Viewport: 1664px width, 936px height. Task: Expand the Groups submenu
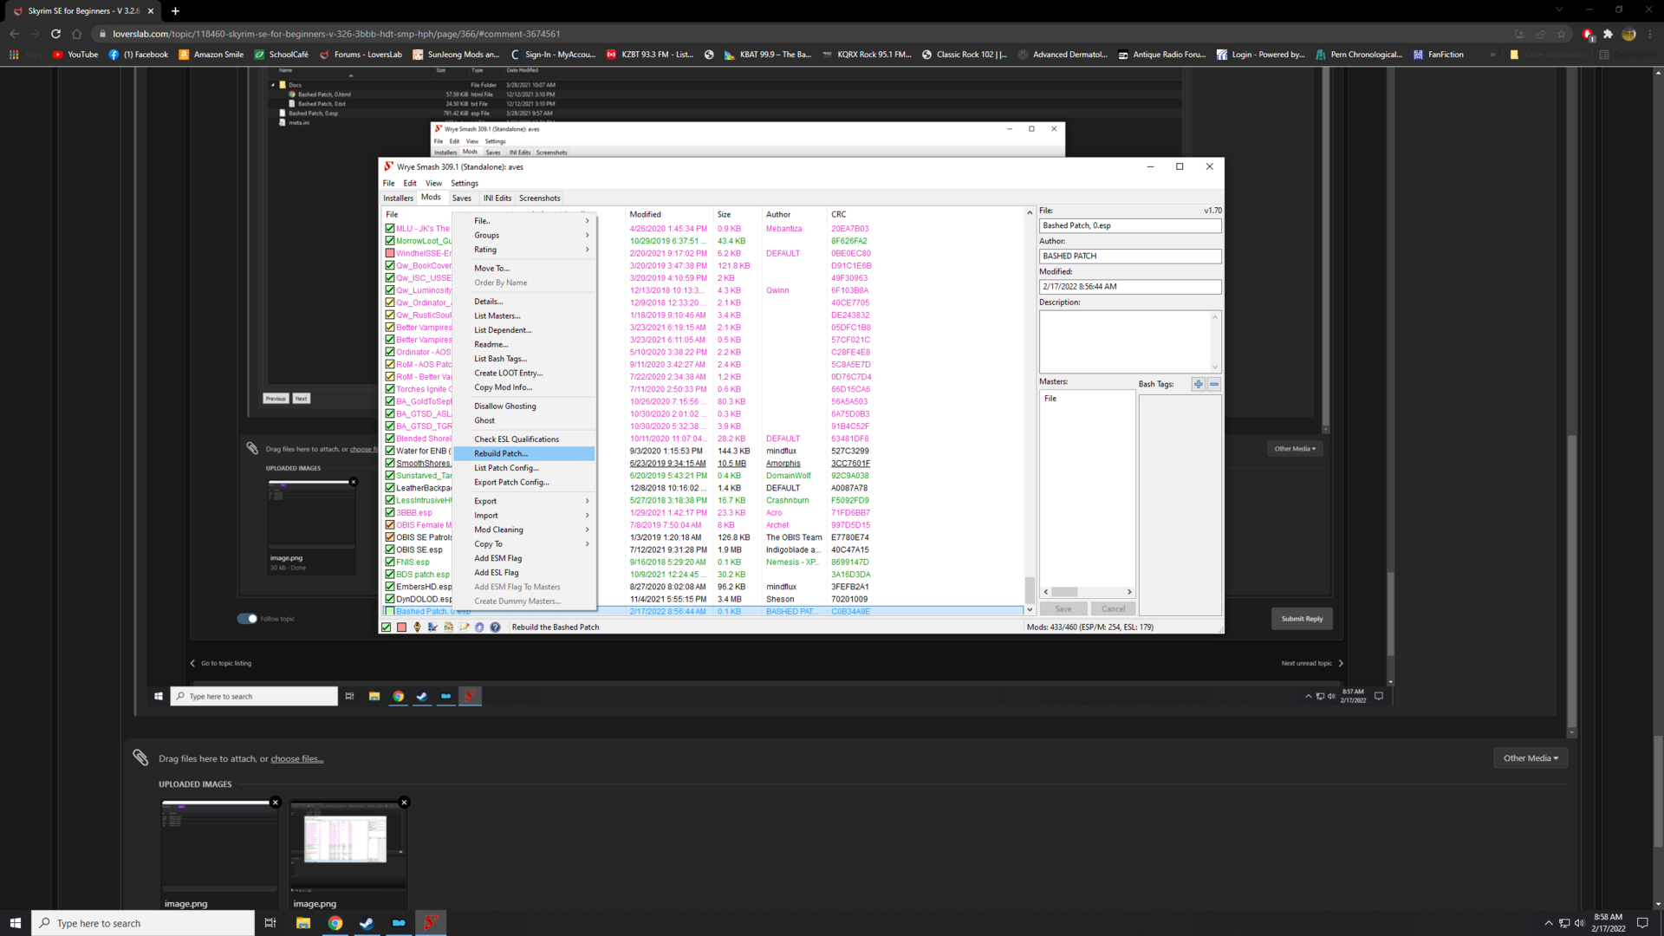click(x=523, y=235)
